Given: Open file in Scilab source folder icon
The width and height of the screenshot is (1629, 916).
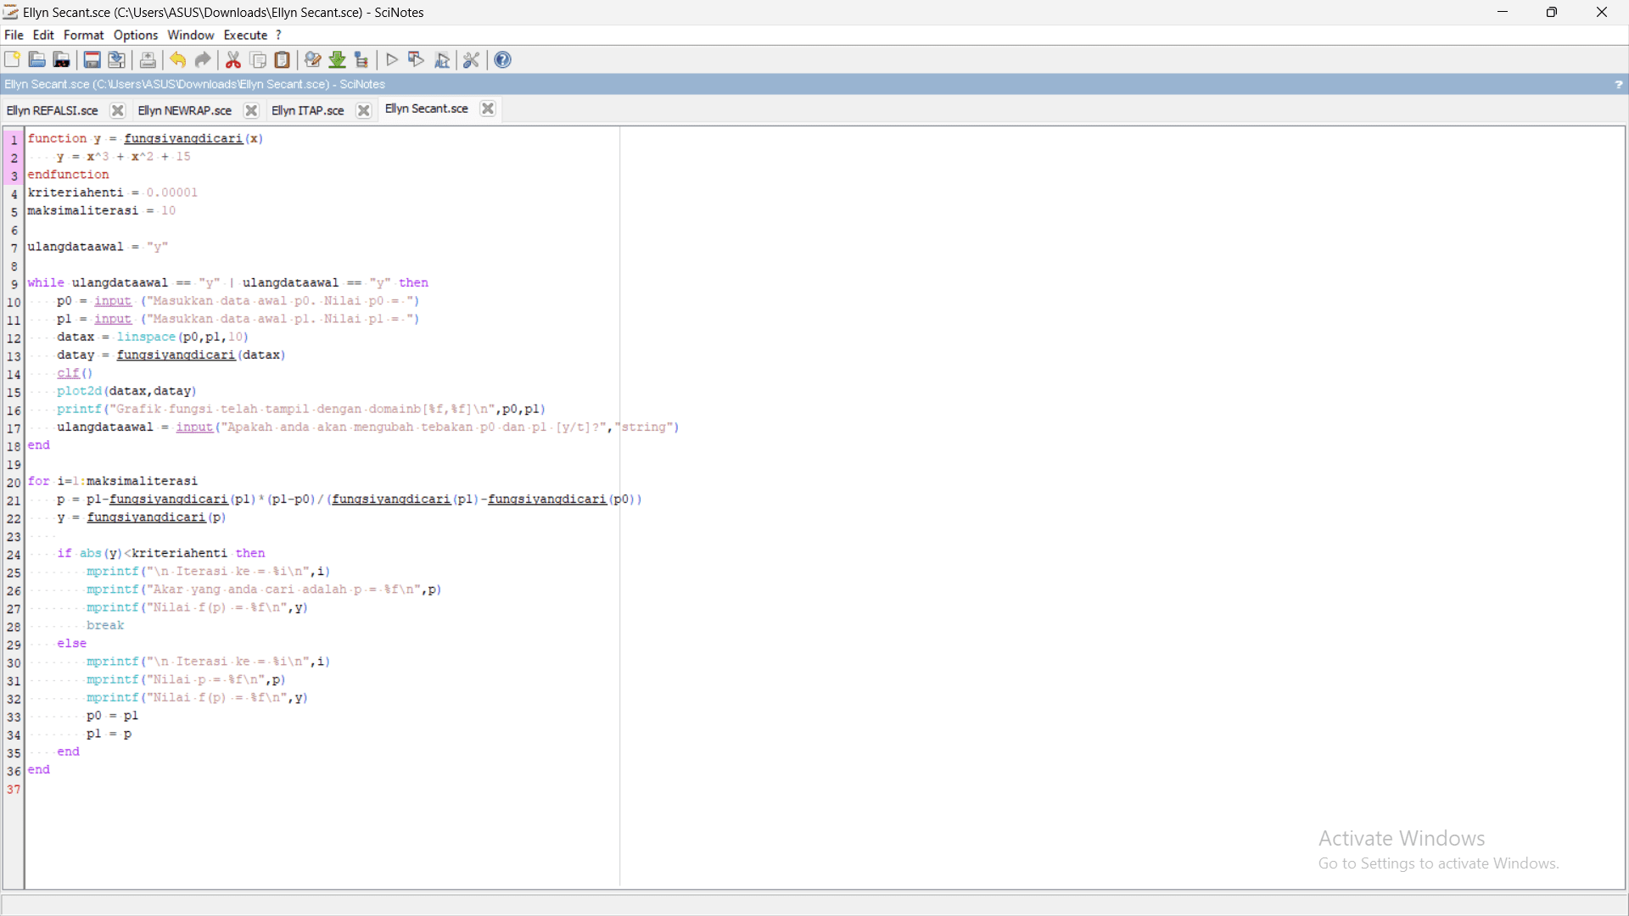Looking at the screenshot, I should click(x=62, y=59).
